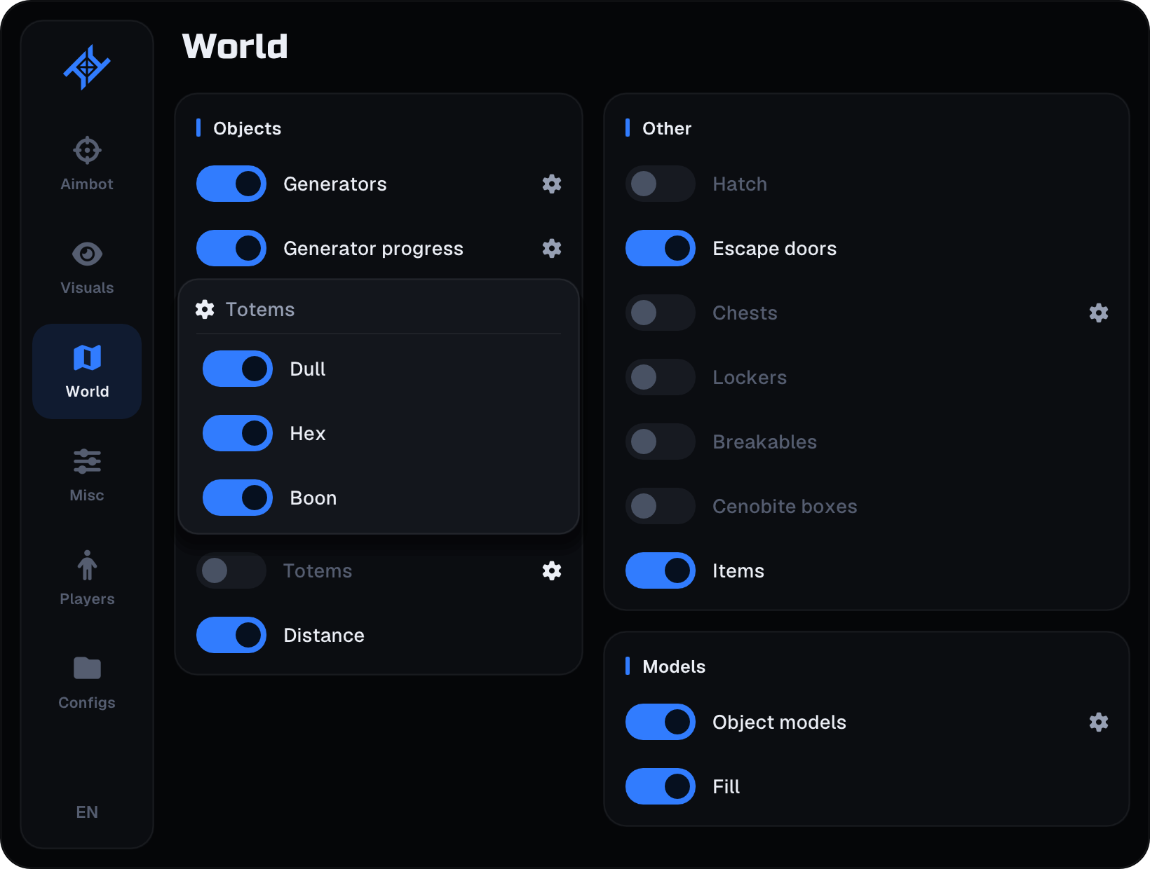Turn off the Escape doors toggle
The image size is (1150, 869).
661,248
